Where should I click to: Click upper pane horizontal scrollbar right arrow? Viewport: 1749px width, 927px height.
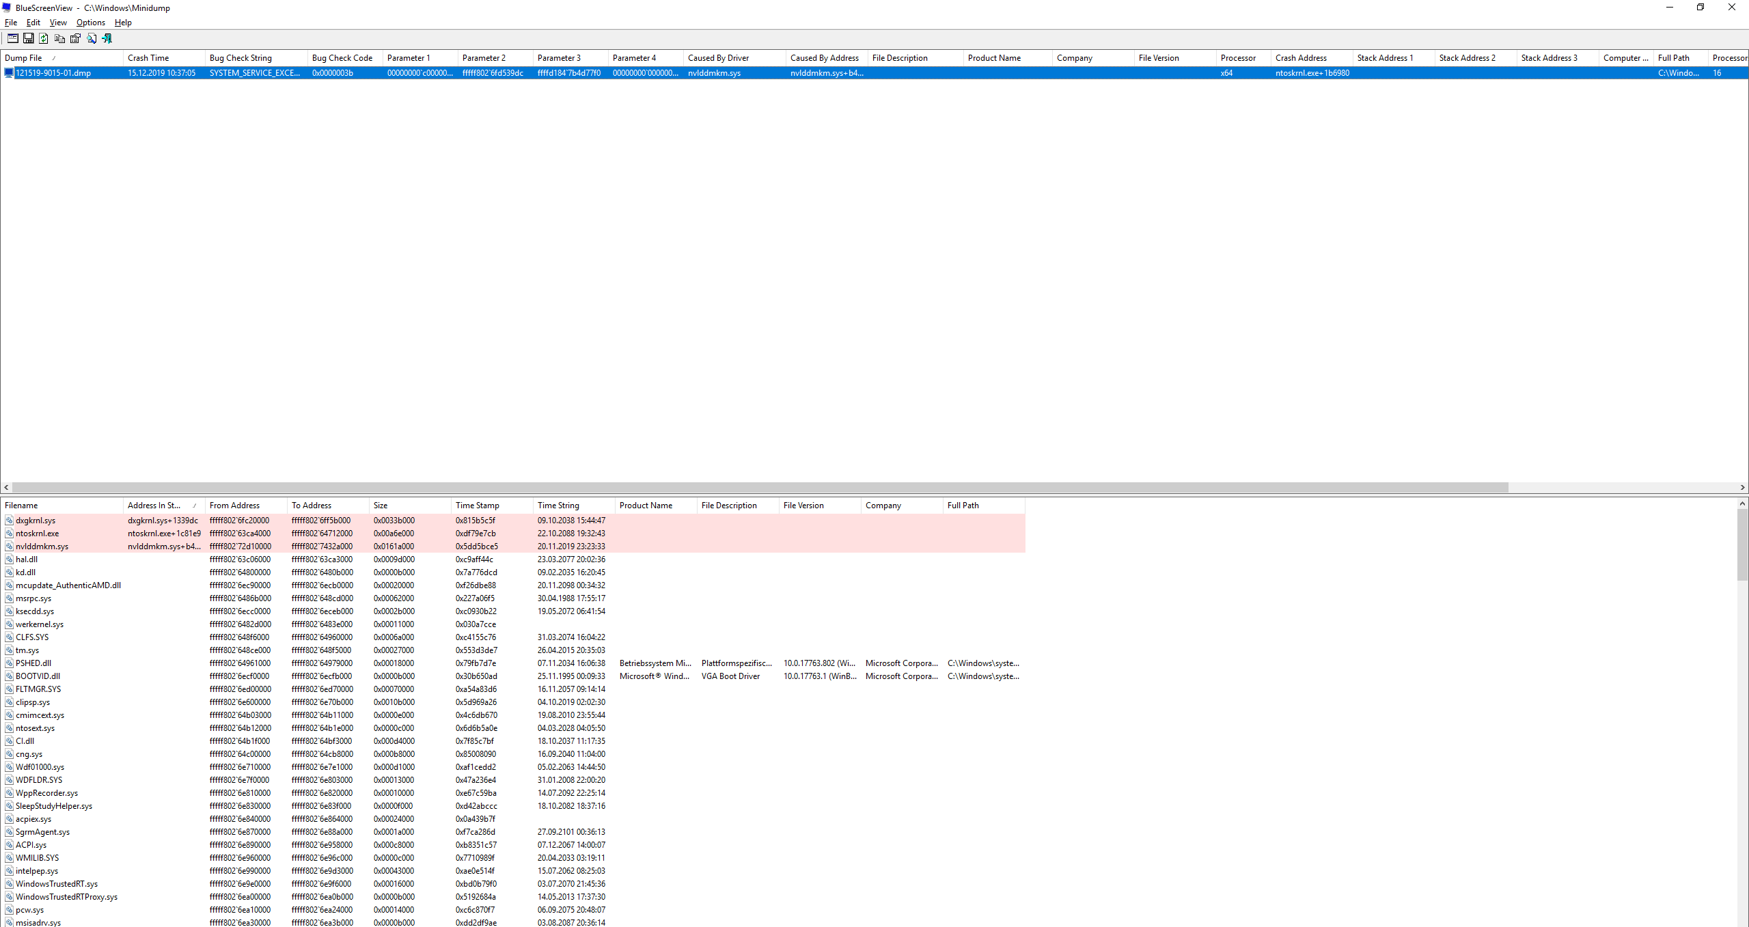pos(1743,488)
